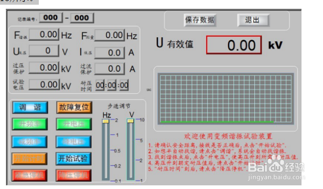Click the 保存数据 (save data) button
Viewport: 323px width, 189px height.
200,20
